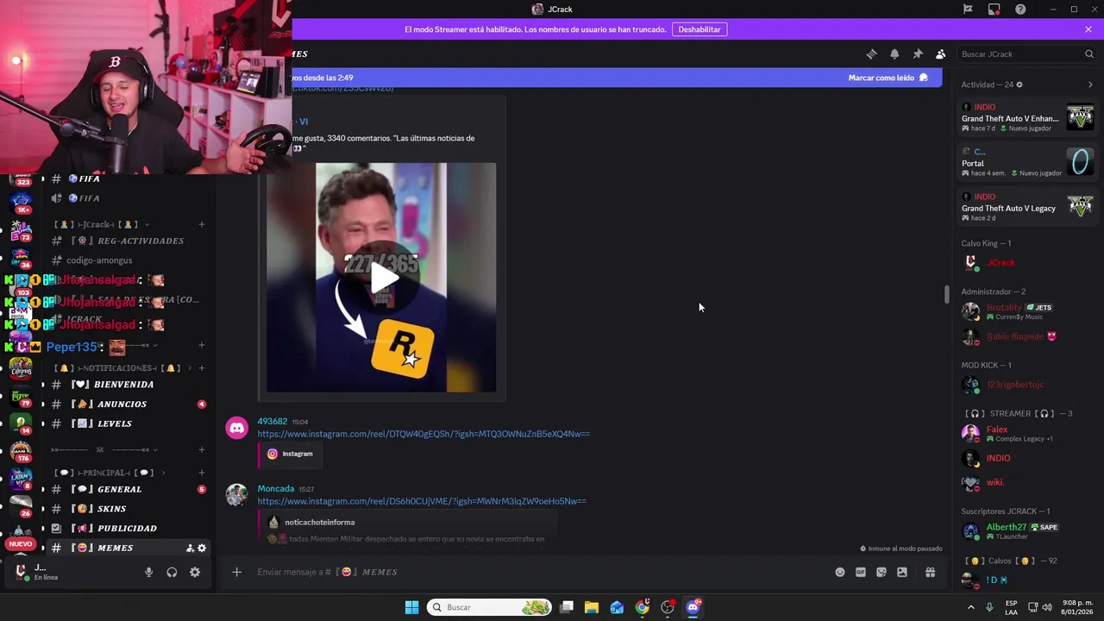
Task: Click Discord avatar of user 493682
Action: (236, 428)
